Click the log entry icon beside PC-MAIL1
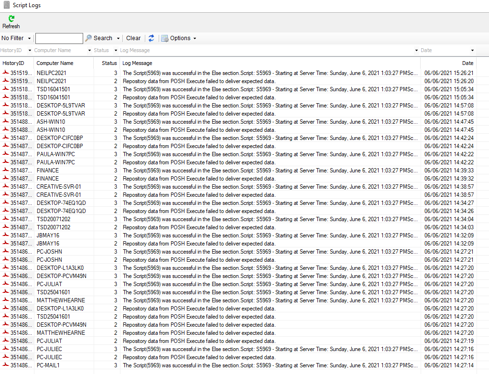The width and height of the screenshot is (489, 374). [x=5, y=365]
